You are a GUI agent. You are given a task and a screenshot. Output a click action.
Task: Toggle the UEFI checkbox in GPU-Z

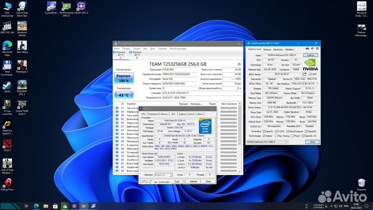[x=310, y=74]
